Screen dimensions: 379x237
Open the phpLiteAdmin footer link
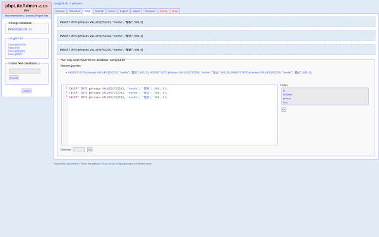click(72, 164)
